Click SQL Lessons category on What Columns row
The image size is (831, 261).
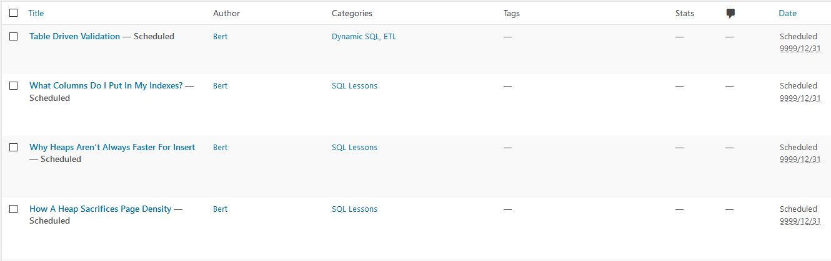coord(354,86)
